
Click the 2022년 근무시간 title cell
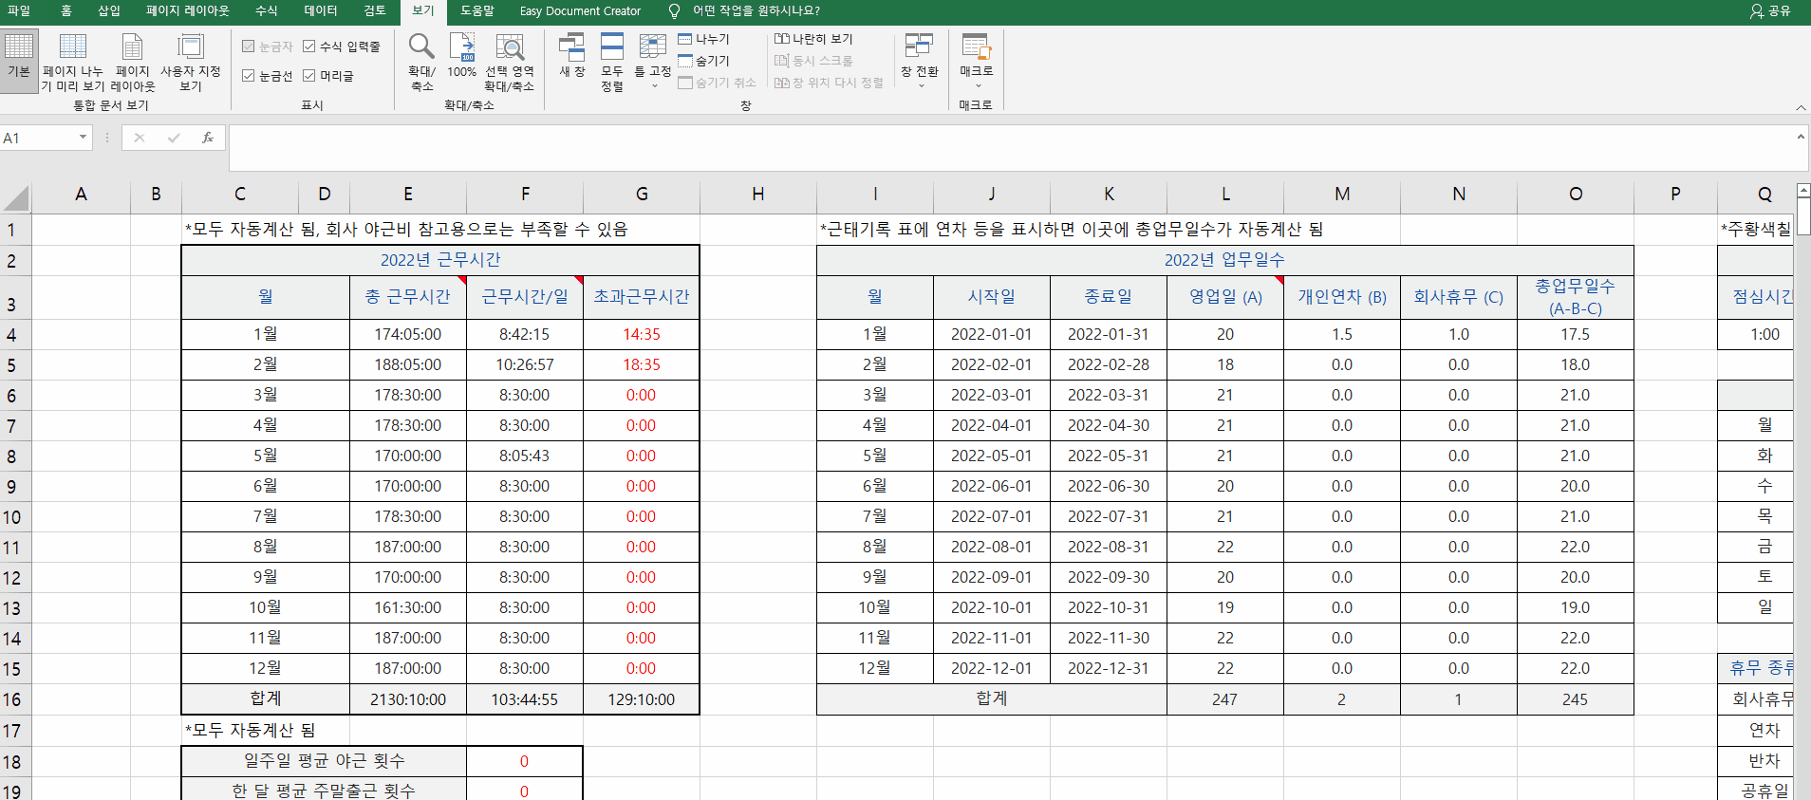440,260
